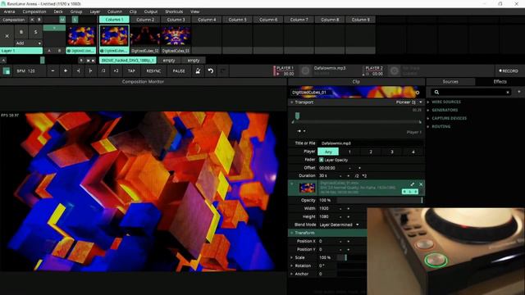Remove the video source with its X icon
Screen dimensions: 525x295
point(421,184)
